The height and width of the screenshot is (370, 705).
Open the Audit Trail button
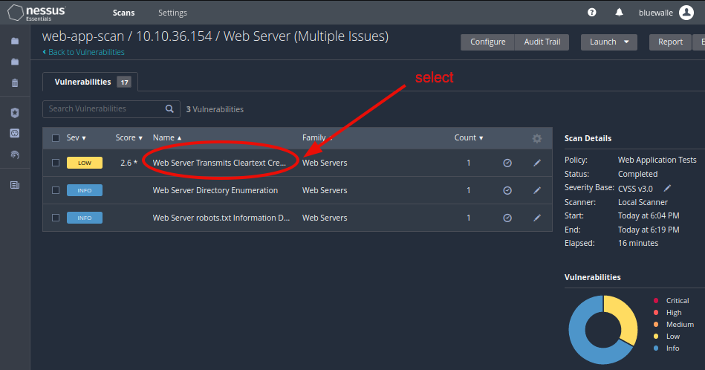click(542, 42)
